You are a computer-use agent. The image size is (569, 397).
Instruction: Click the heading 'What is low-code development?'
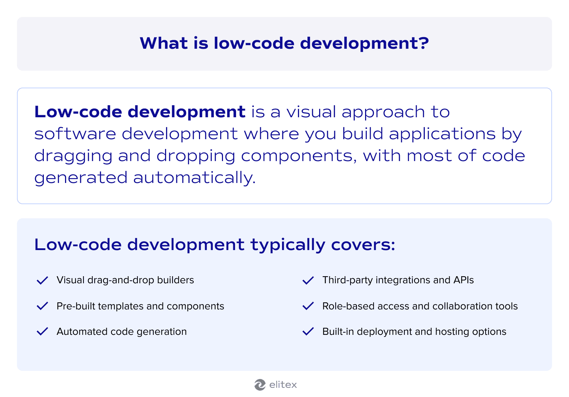coord(284,43)
